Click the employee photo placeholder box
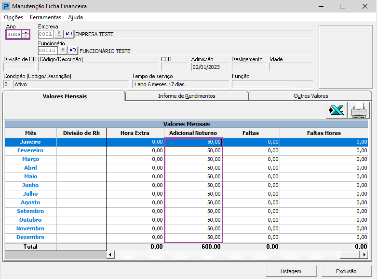 point(346,57)
